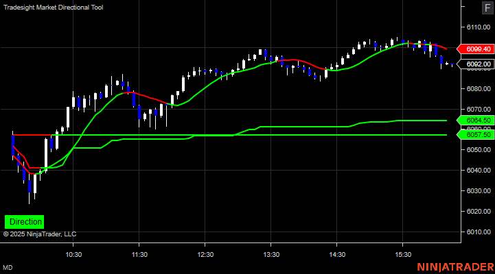Click the MD instrument label

pos(8,268)
